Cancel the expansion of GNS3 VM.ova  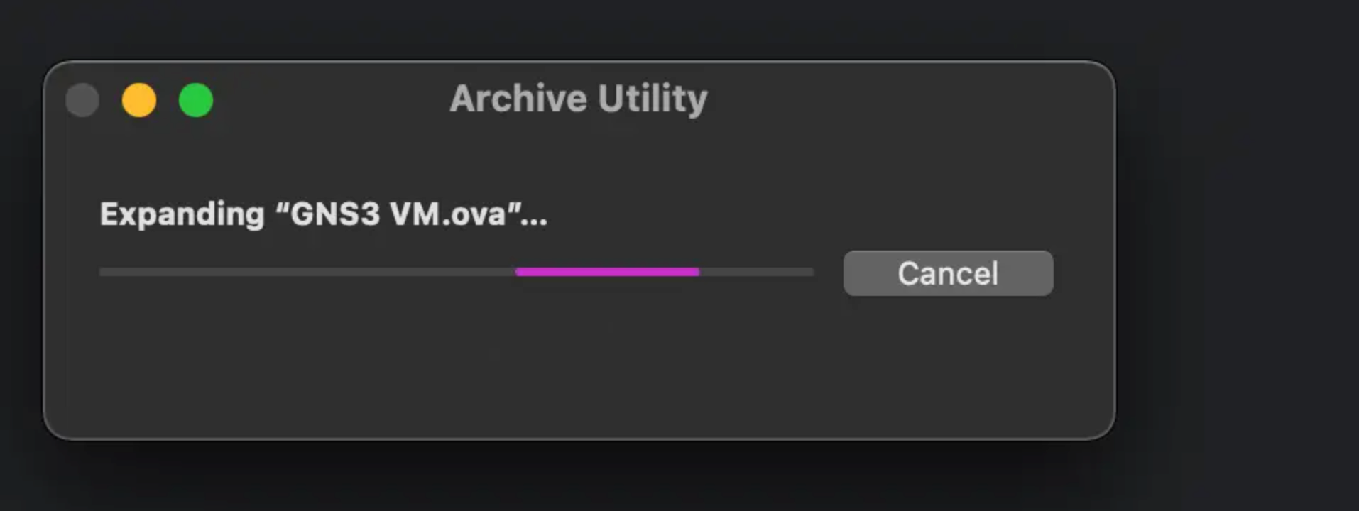(x=948, y=273)
